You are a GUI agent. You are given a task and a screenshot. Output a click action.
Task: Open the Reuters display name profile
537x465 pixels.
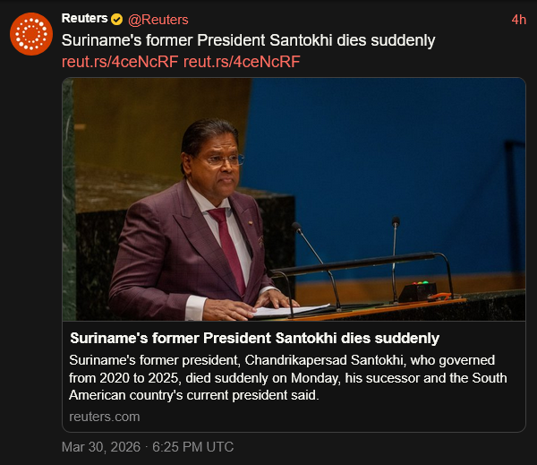coord(84,19)
